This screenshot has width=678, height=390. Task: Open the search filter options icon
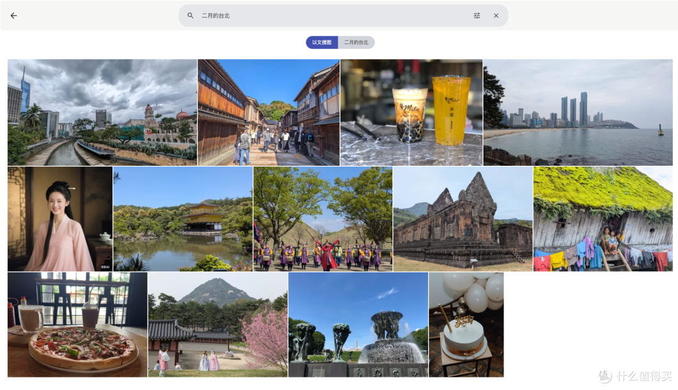476,16
